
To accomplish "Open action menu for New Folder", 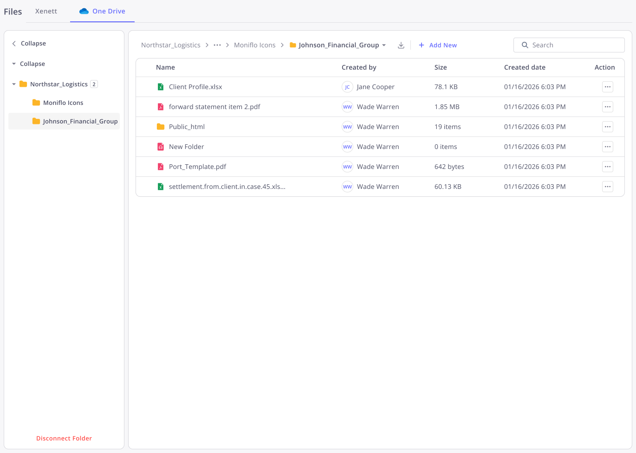I will tap(608, 147).
